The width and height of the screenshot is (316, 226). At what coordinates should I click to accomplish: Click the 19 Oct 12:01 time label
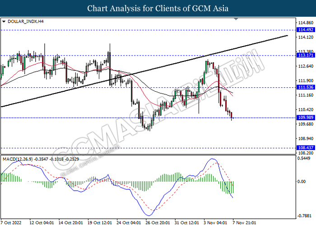[100, 223]
